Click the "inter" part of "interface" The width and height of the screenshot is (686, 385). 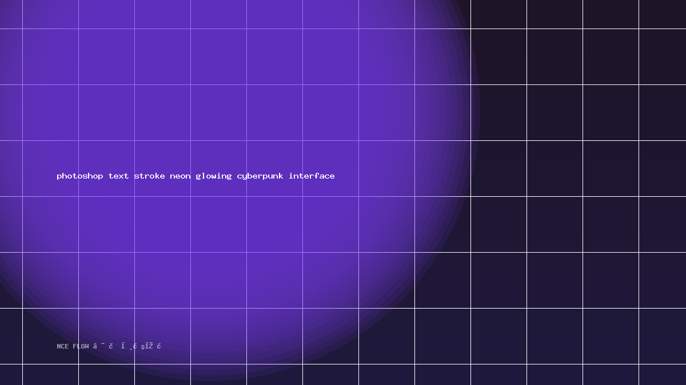tap(301, 176)
